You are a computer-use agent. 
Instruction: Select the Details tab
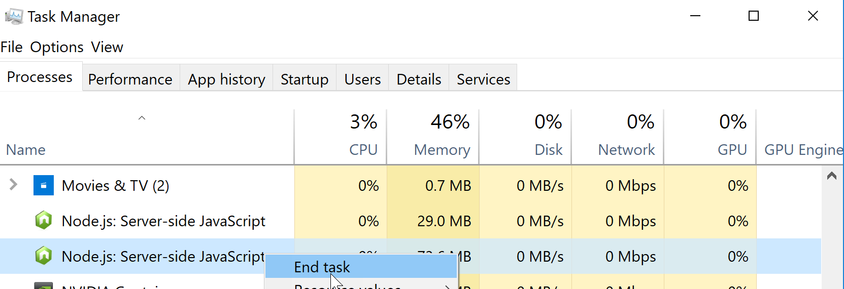[419, 79]
